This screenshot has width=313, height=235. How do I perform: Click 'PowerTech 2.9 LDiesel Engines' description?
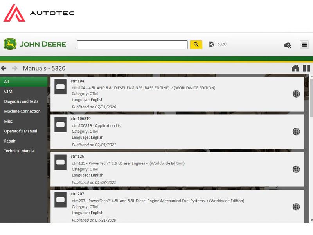click(x=117, y=163)
